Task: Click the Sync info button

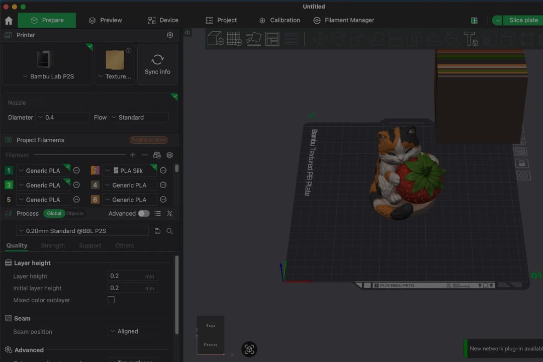Action: tap(157, 64)
